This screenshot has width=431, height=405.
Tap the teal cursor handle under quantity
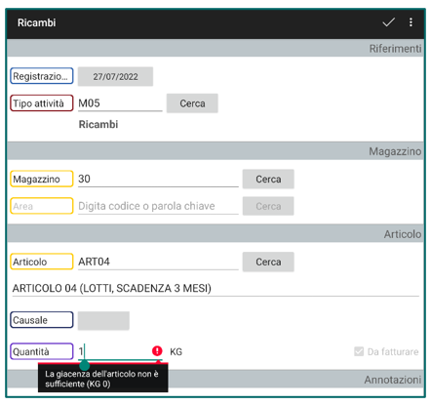[x=84, y=365]
